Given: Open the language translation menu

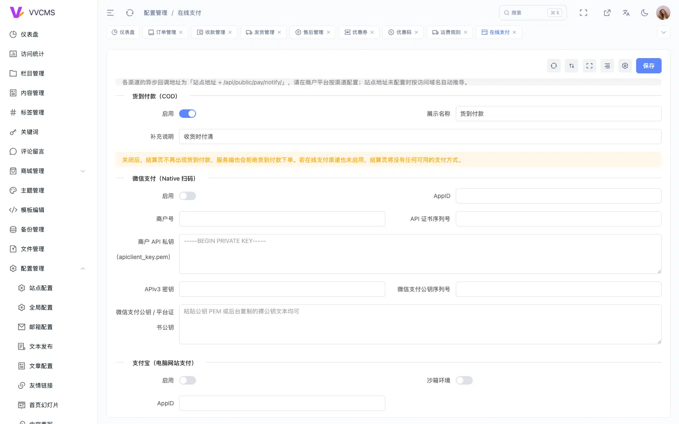Looking at the screenshot, I should pos(626,13).
